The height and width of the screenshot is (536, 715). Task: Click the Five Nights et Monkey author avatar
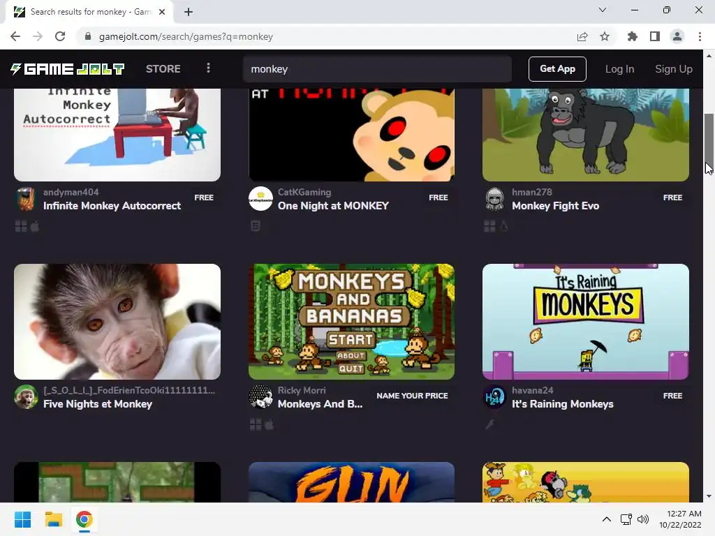pyautogui.click(x=26, y=397)
